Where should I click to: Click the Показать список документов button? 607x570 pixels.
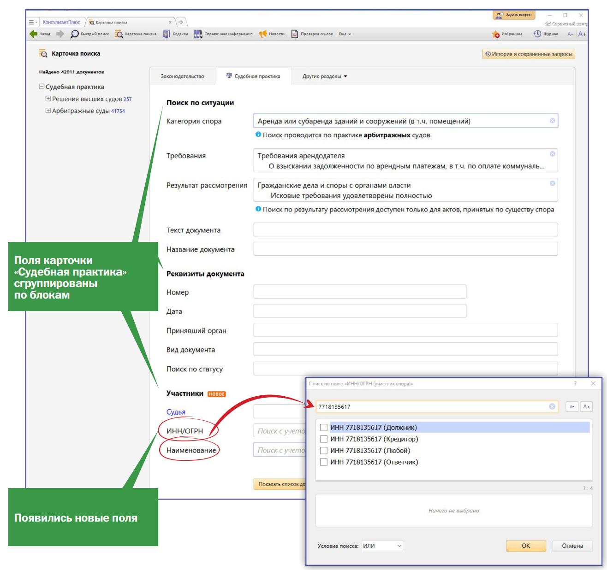(x=280, y=484)
